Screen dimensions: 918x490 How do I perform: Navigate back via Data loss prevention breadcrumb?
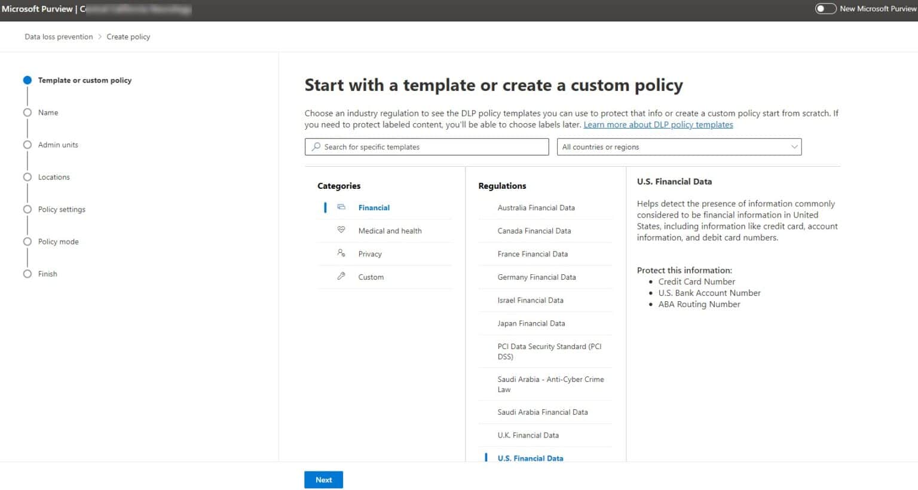pyautogui.click(x=58, y=36)
